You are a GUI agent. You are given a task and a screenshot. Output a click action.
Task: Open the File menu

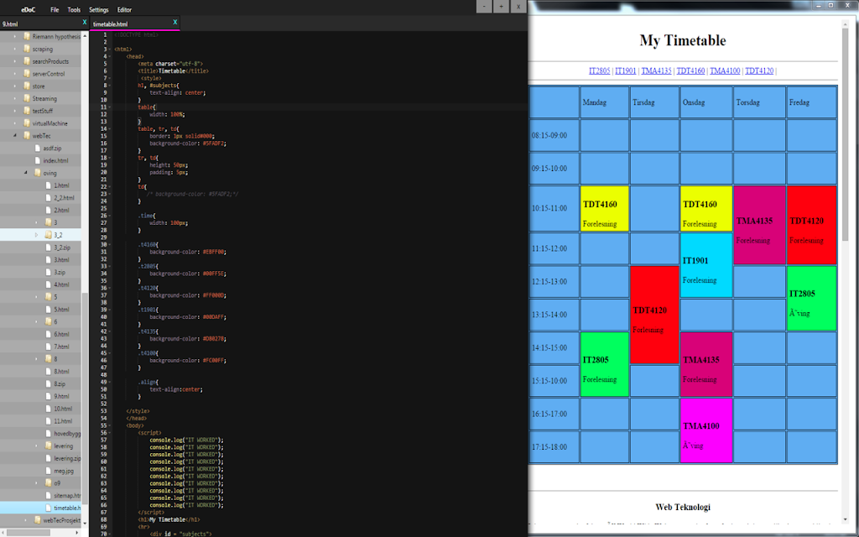pyautogui.click(x=55, y=10)
